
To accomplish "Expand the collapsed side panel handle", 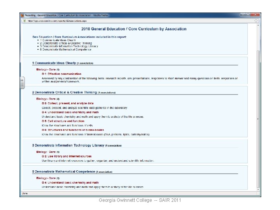I will [x=22, y=83].
